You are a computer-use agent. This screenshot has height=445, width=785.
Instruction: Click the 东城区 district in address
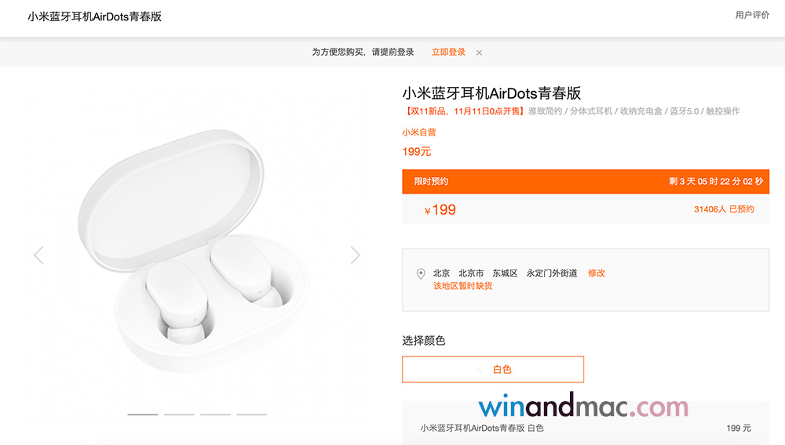point(505,273)
